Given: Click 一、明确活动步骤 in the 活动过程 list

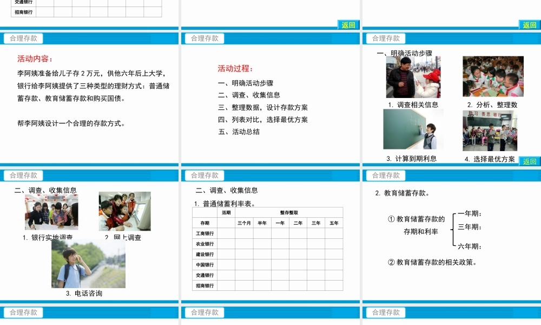Looking at the screenshot, I should [x=246, y=83].
